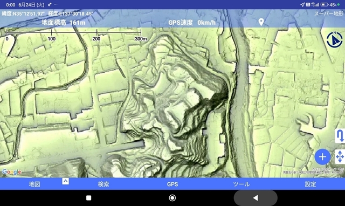Tap the north compass icon
Viewport: 345px width, 206px height.
pos(334,40)
